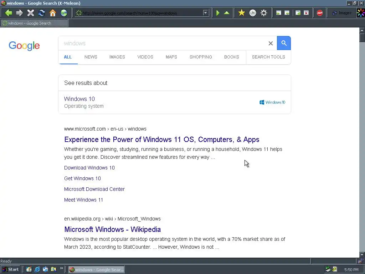365x274 pixels.
Task: Open SEARCH TOOLS options
Action: (x=268, y=57)
